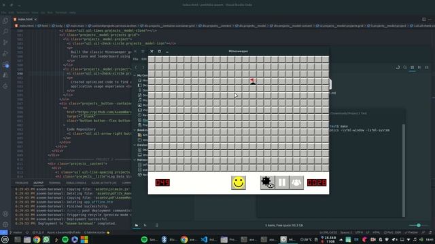Switch to TERMINAL panel tab
The height and width of the screenshot is (244, 435).
click(x=54, y=183)
